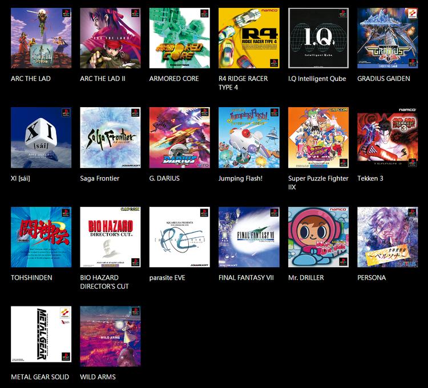Click the "ARC THE LAD" title text
This screenshot has width=428, height=388.
[x=31, y=79]
